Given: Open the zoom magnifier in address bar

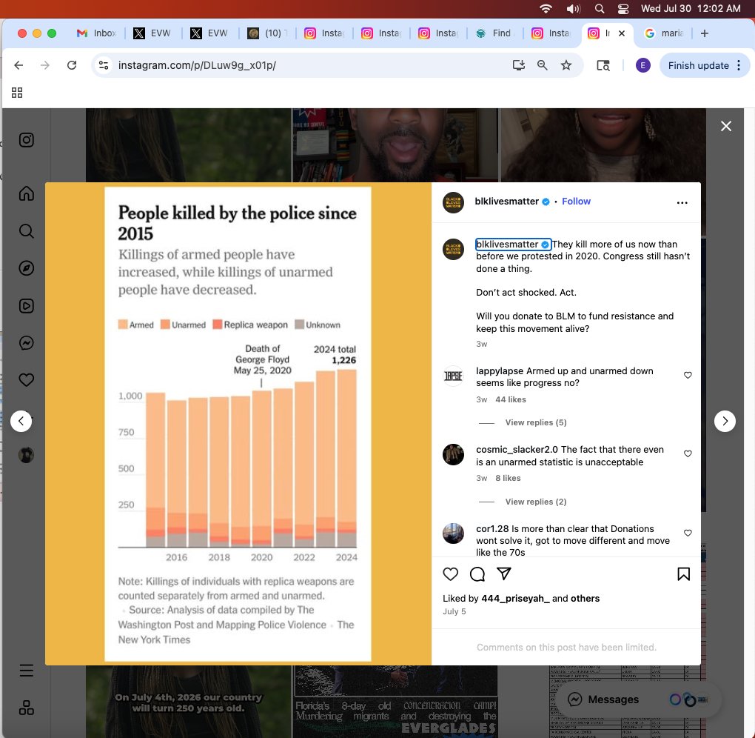Looking at the screenshot, I should (542, 65).
